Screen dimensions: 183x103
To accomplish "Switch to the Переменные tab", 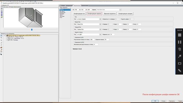I will pyautogui.click(x=77, y=6).
